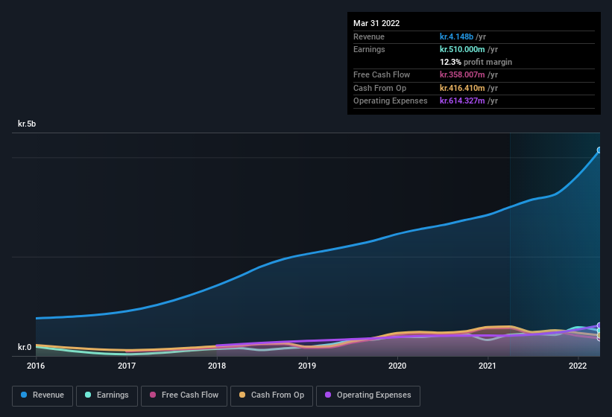The width and height of the screenshot is (612, 417).
Task: Toggle the Cash From Op legend button
Action: (271, 395)
